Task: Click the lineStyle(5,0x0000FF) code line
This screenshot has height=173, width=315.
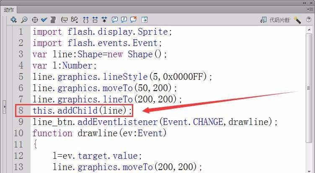Action: click(x=122, y=76)
